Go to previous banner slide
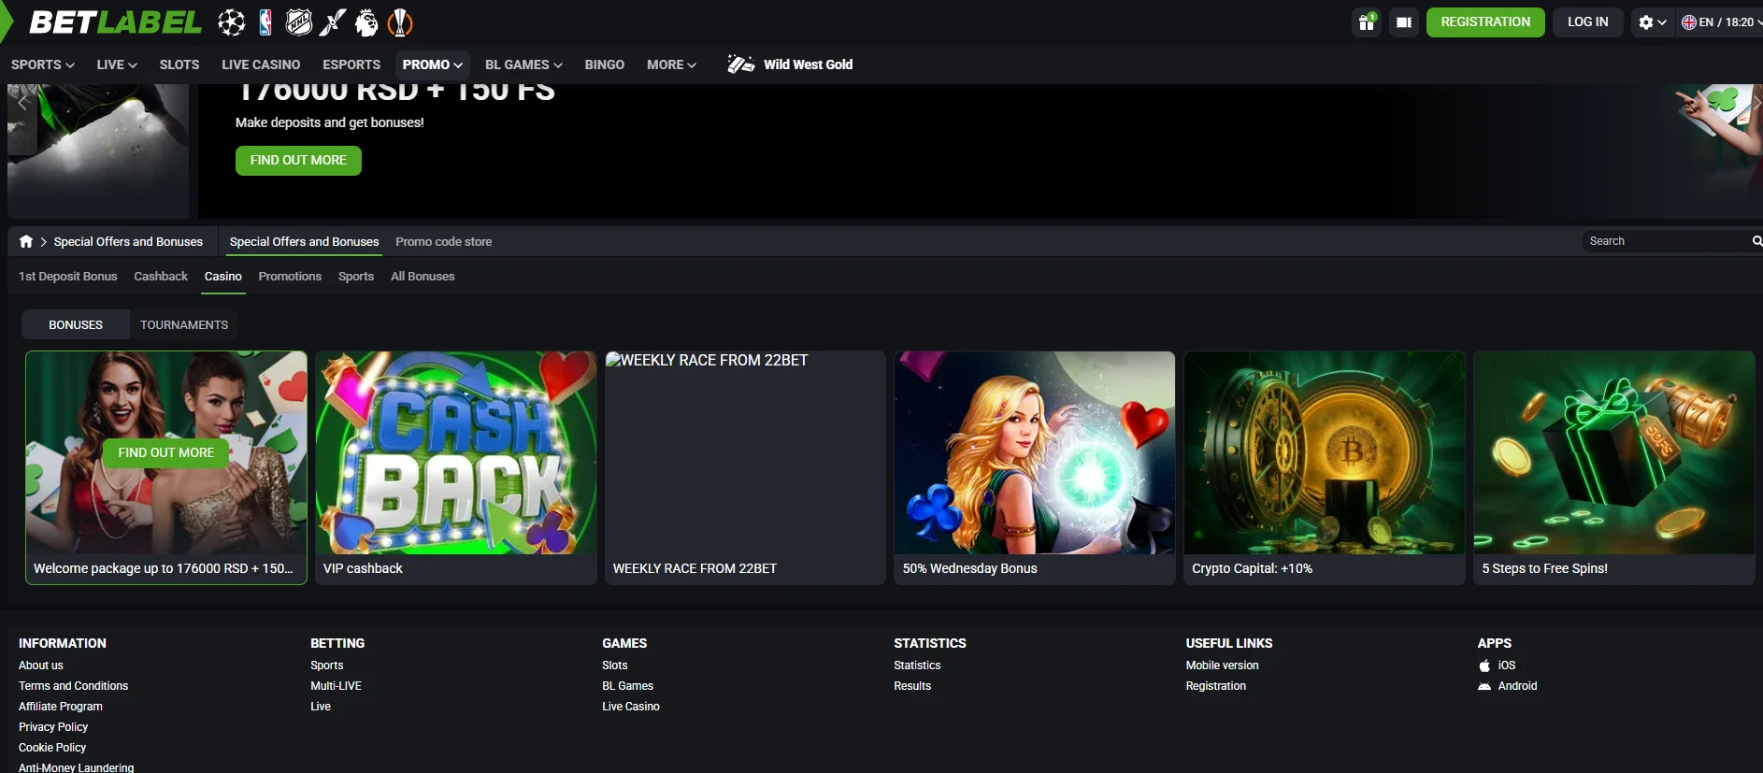Viewport: 1763px width, 773px height. [x=22, y=103]
